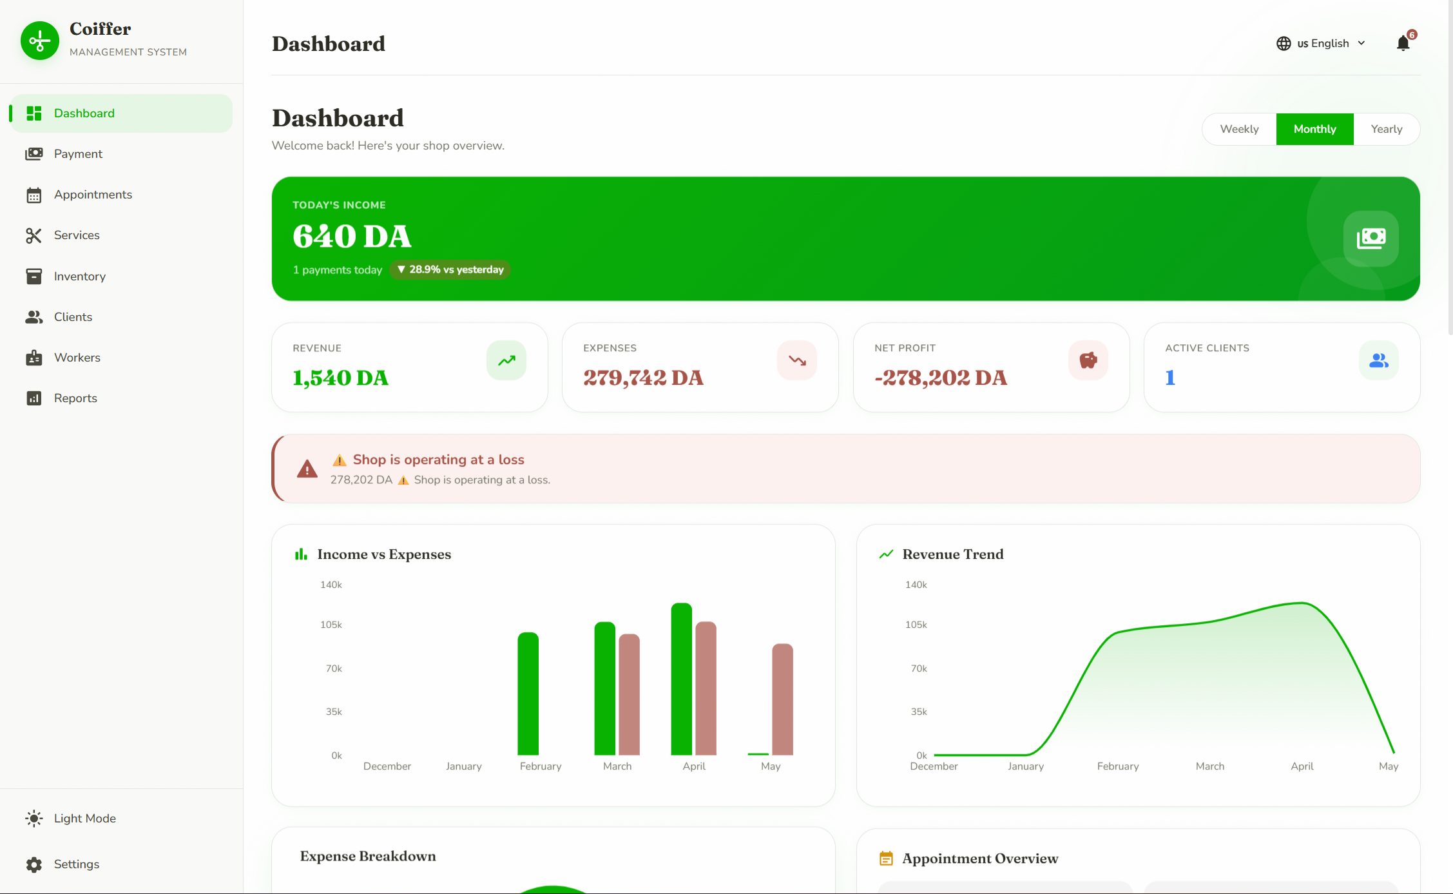
Task: Click the red warning triangle in loss alert
Action: pos(307,469)
